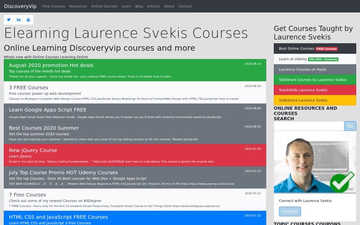
Task: Click 'ONLINE RESOURCES AND COURSES SEARCH' heading
Action: coord(305,113)
